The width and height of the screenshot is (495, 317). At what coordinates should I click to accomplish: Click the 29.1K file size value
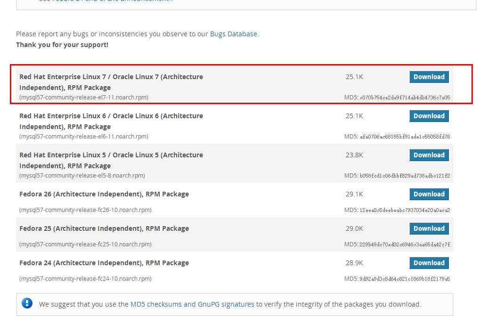pyautogui.click(x=354, y=194)
